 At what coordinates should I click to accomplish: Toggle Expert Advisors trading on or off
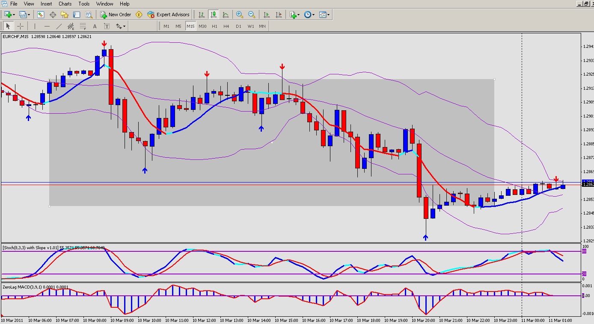click(x=168, y=15)
